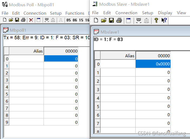Click New document icon in Modbus Poll toolbar
This screenshot has height=139, width=190.
point(5,20)
